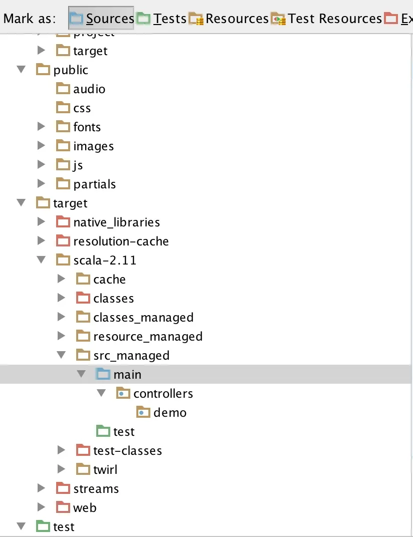Viewport: 413px width, 537px height.
Task: Select the 'web' folder name
Action: coord(85,507)
